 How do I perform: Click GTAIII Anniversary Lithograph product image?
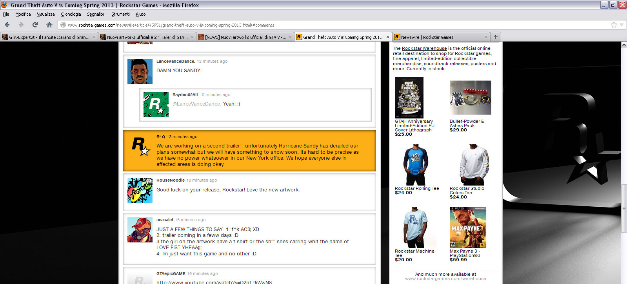pyautogui.click(x=409, y=97)
